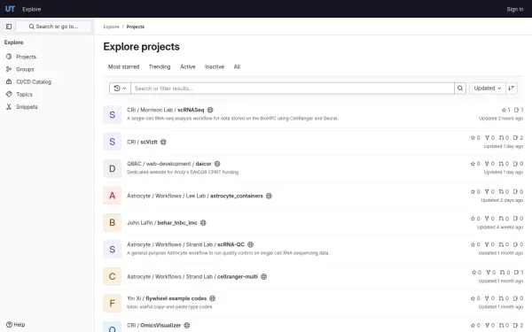Click the daicor avatar letter D
The width and height of the screenshot is (532, 332).
113,169
